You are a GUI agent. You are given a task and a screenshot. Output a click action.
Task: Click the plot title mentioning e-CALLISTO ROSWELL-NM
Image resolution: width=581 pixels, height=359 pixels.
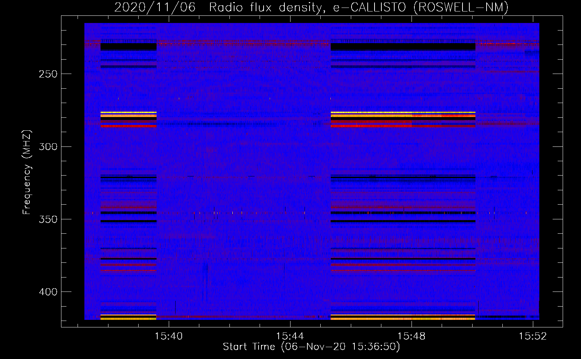(311, 7)
